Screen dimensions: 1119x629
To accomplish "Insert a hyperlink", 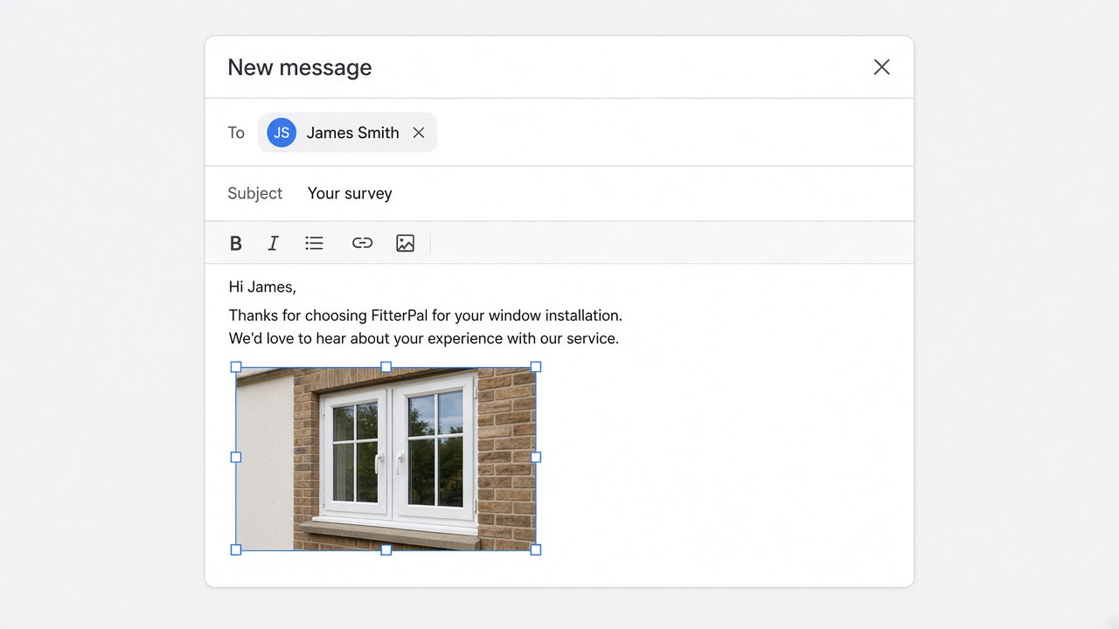I will pyautogui.click(x=362, y=244).
